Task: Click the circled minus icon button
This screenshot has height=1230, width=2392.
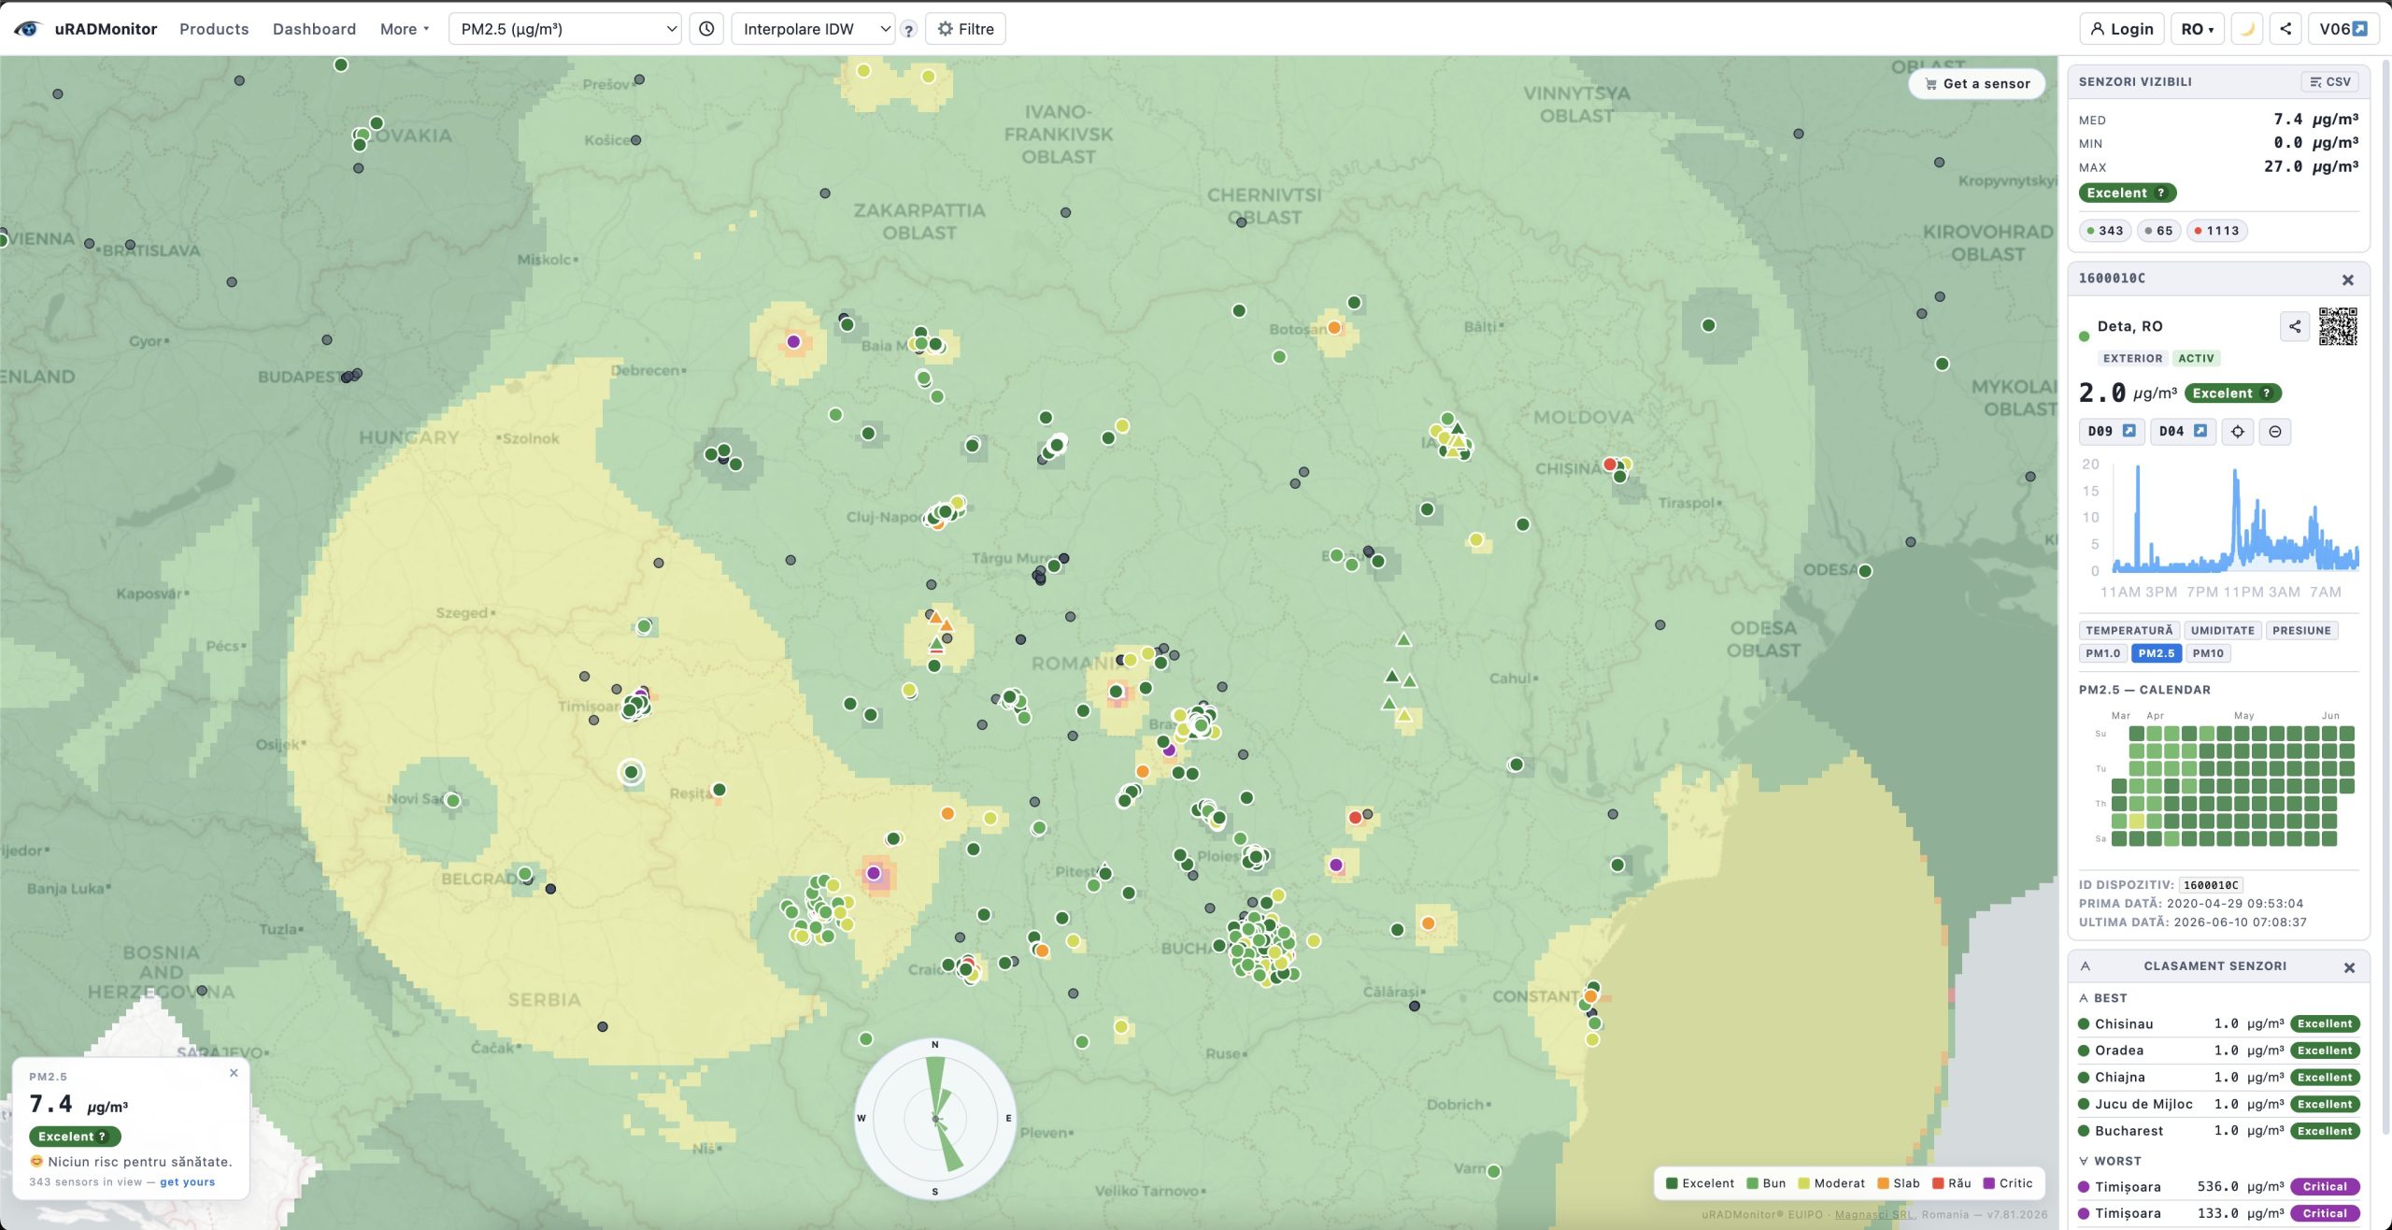Action: point(2275,431)
